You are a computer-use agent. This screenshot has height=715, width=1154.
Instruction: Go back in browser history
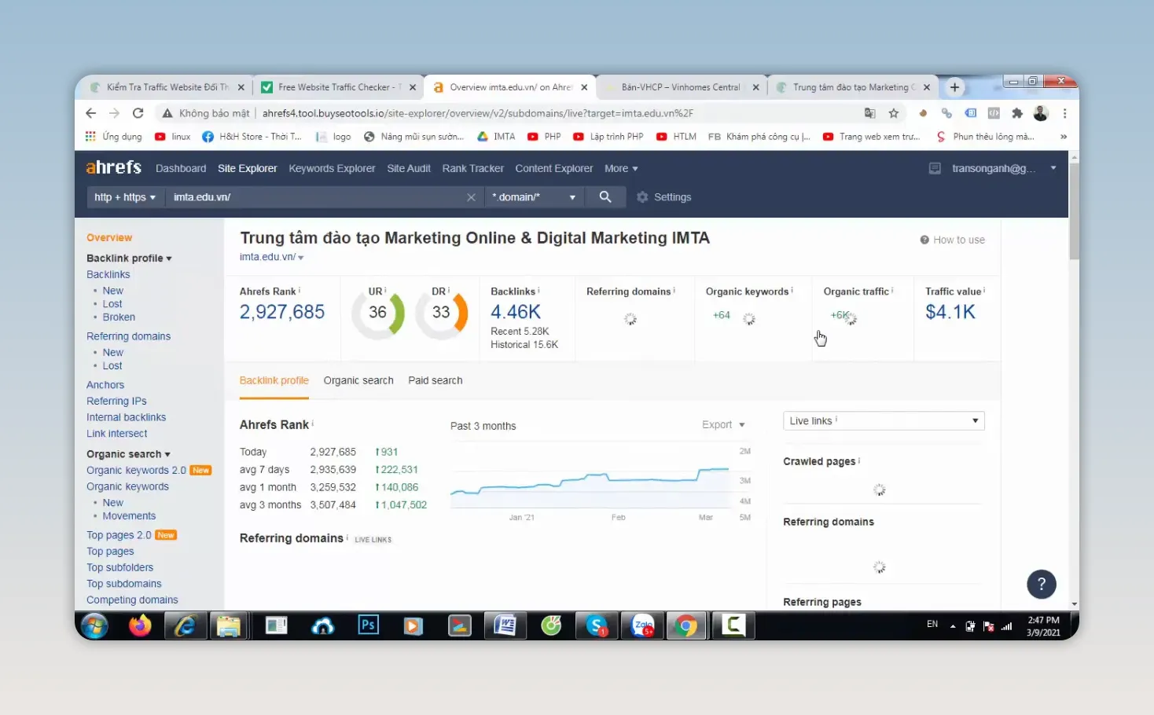[90, 113]
